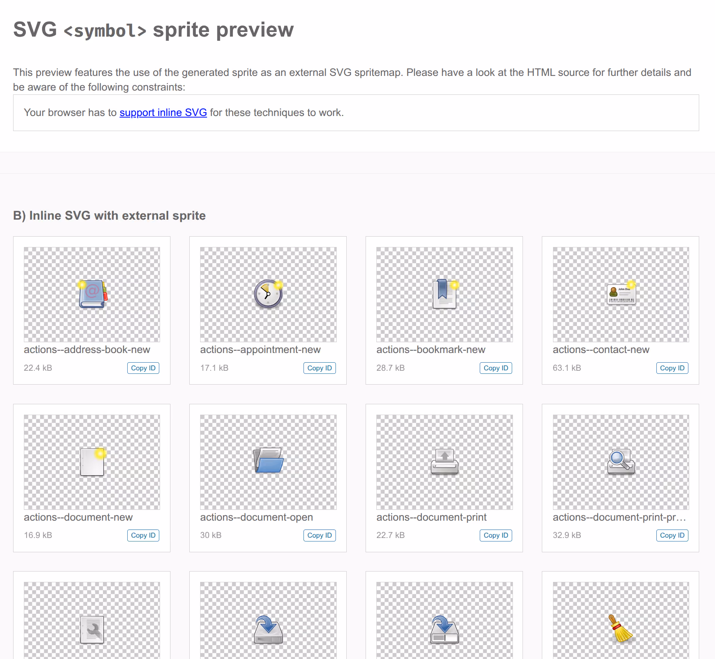Copy ID for actions--contact-new

(672, 368)
